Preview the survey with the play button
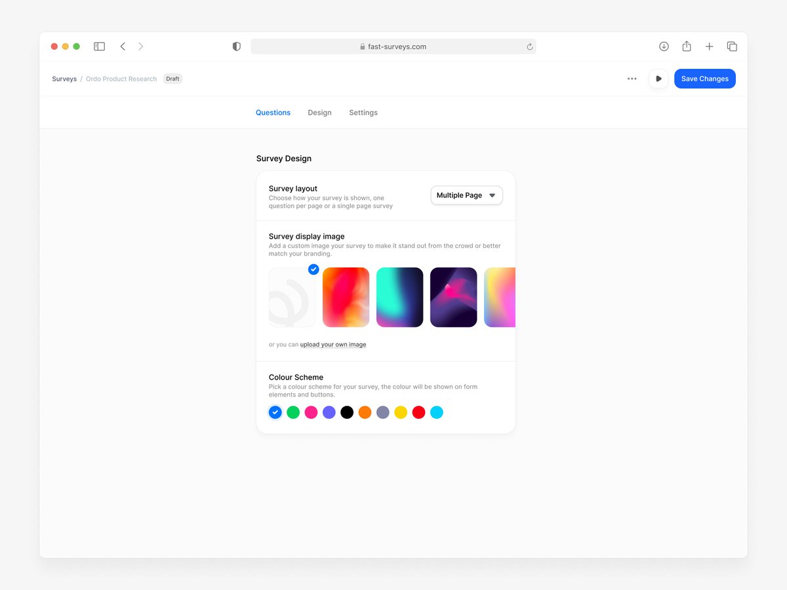This screenshot has height=590, width=787. tap(658, 79)
